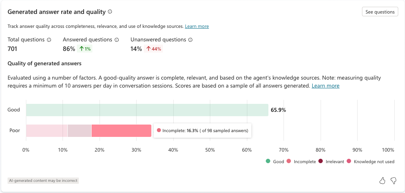Select the middle grayish Poor bar segment
The width and height of the screenshot is (405, 193).
point(79,131)
